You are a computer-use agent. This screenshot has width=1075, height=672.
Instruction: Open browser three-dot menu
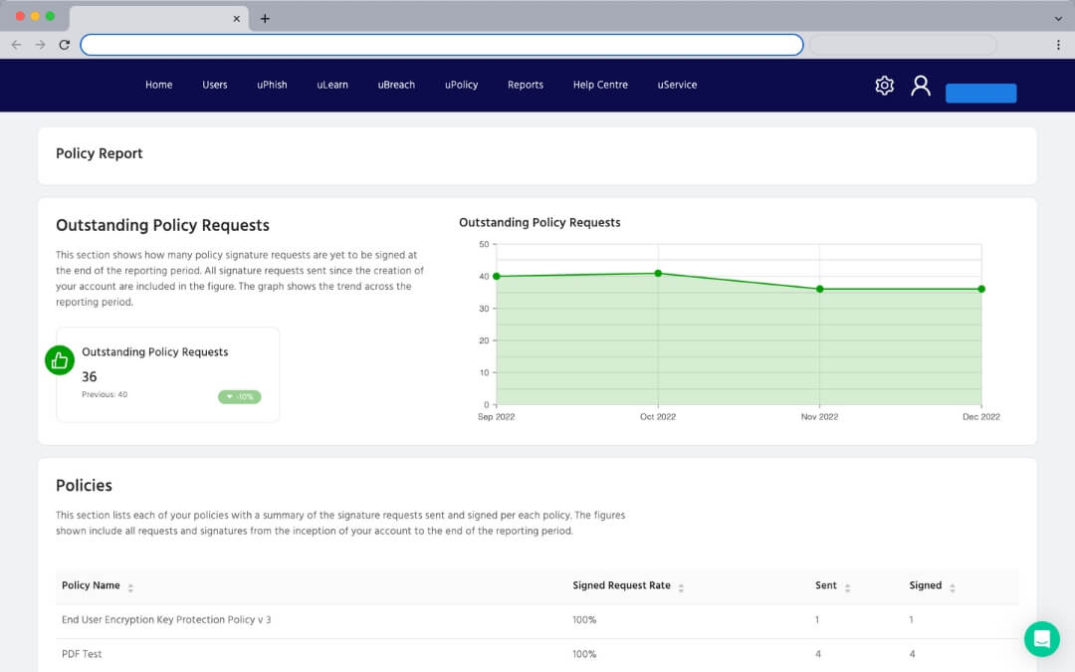[x=1057, y=45]
